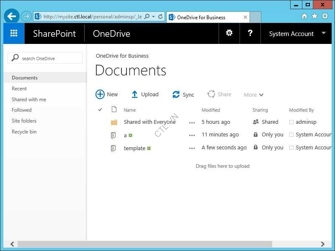Open the Recycle bin link
This screenshot has height=251, width=335.
[24, 132]
